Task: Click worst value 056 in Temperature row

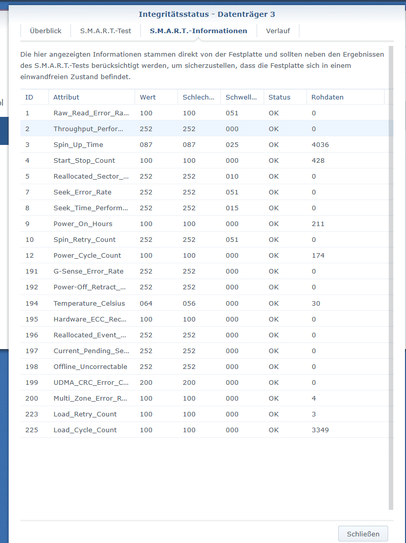Action: (189, 303)
